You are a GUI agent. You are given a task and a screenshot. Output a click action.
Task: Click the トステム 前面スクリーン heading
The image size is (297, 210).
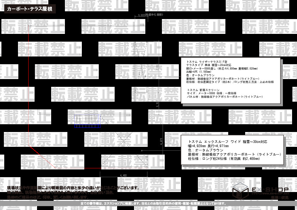click(203, 90)
